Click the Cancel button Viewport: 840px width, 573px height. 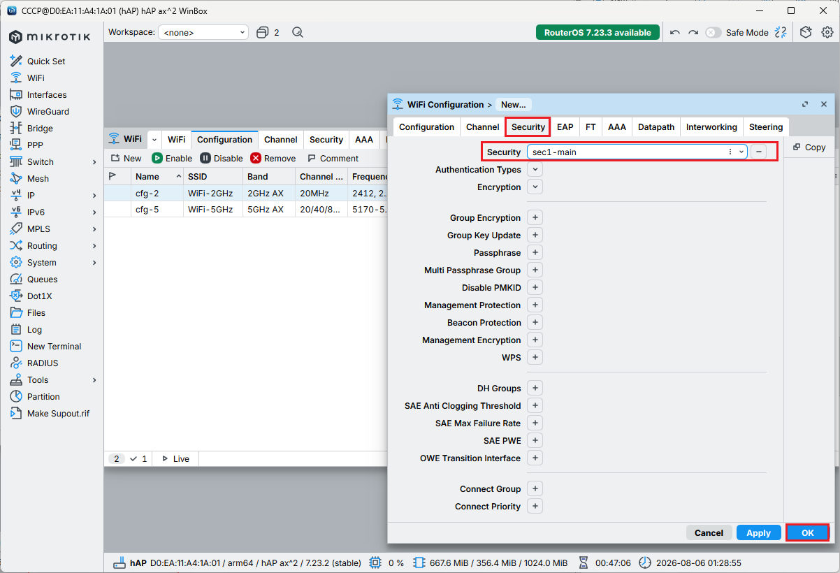point(709,532)
